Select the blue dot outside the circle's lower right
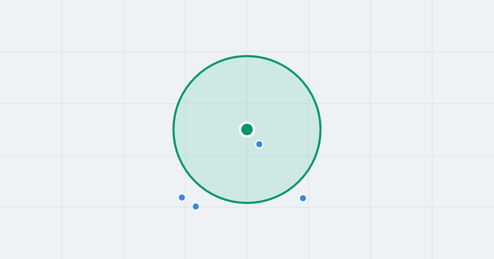Viewport: 494px width, 259px height. [303, 198]
